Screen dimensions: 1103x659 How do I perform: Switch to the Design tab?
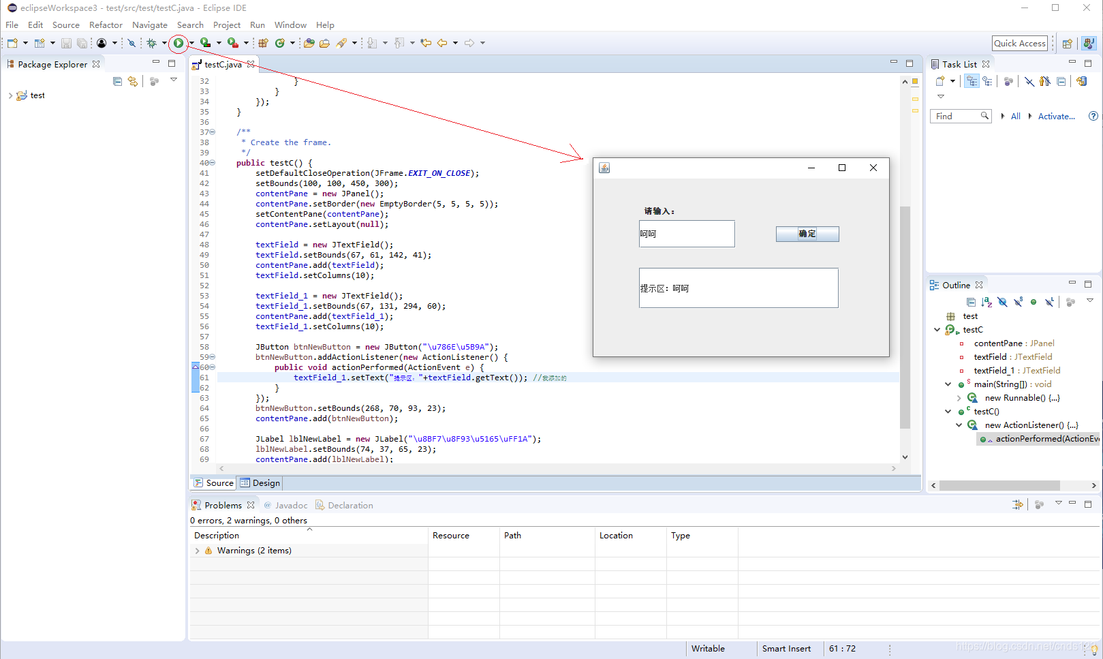pyautogui.click(x=260, y=482)
